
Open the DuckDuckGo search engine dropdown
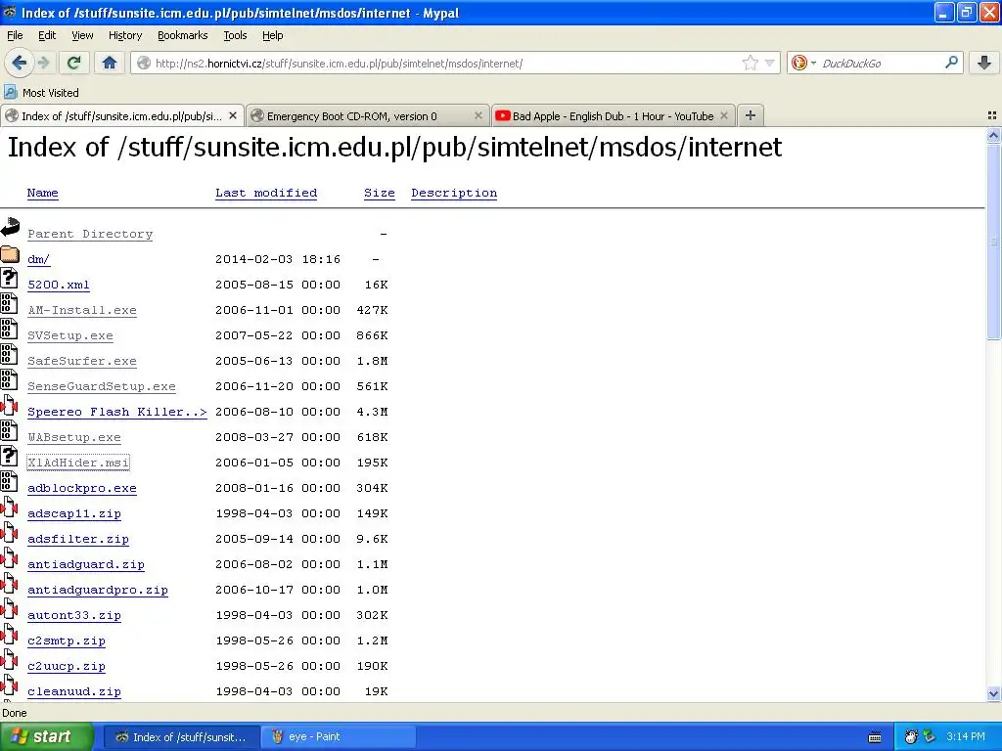(813, 64)
